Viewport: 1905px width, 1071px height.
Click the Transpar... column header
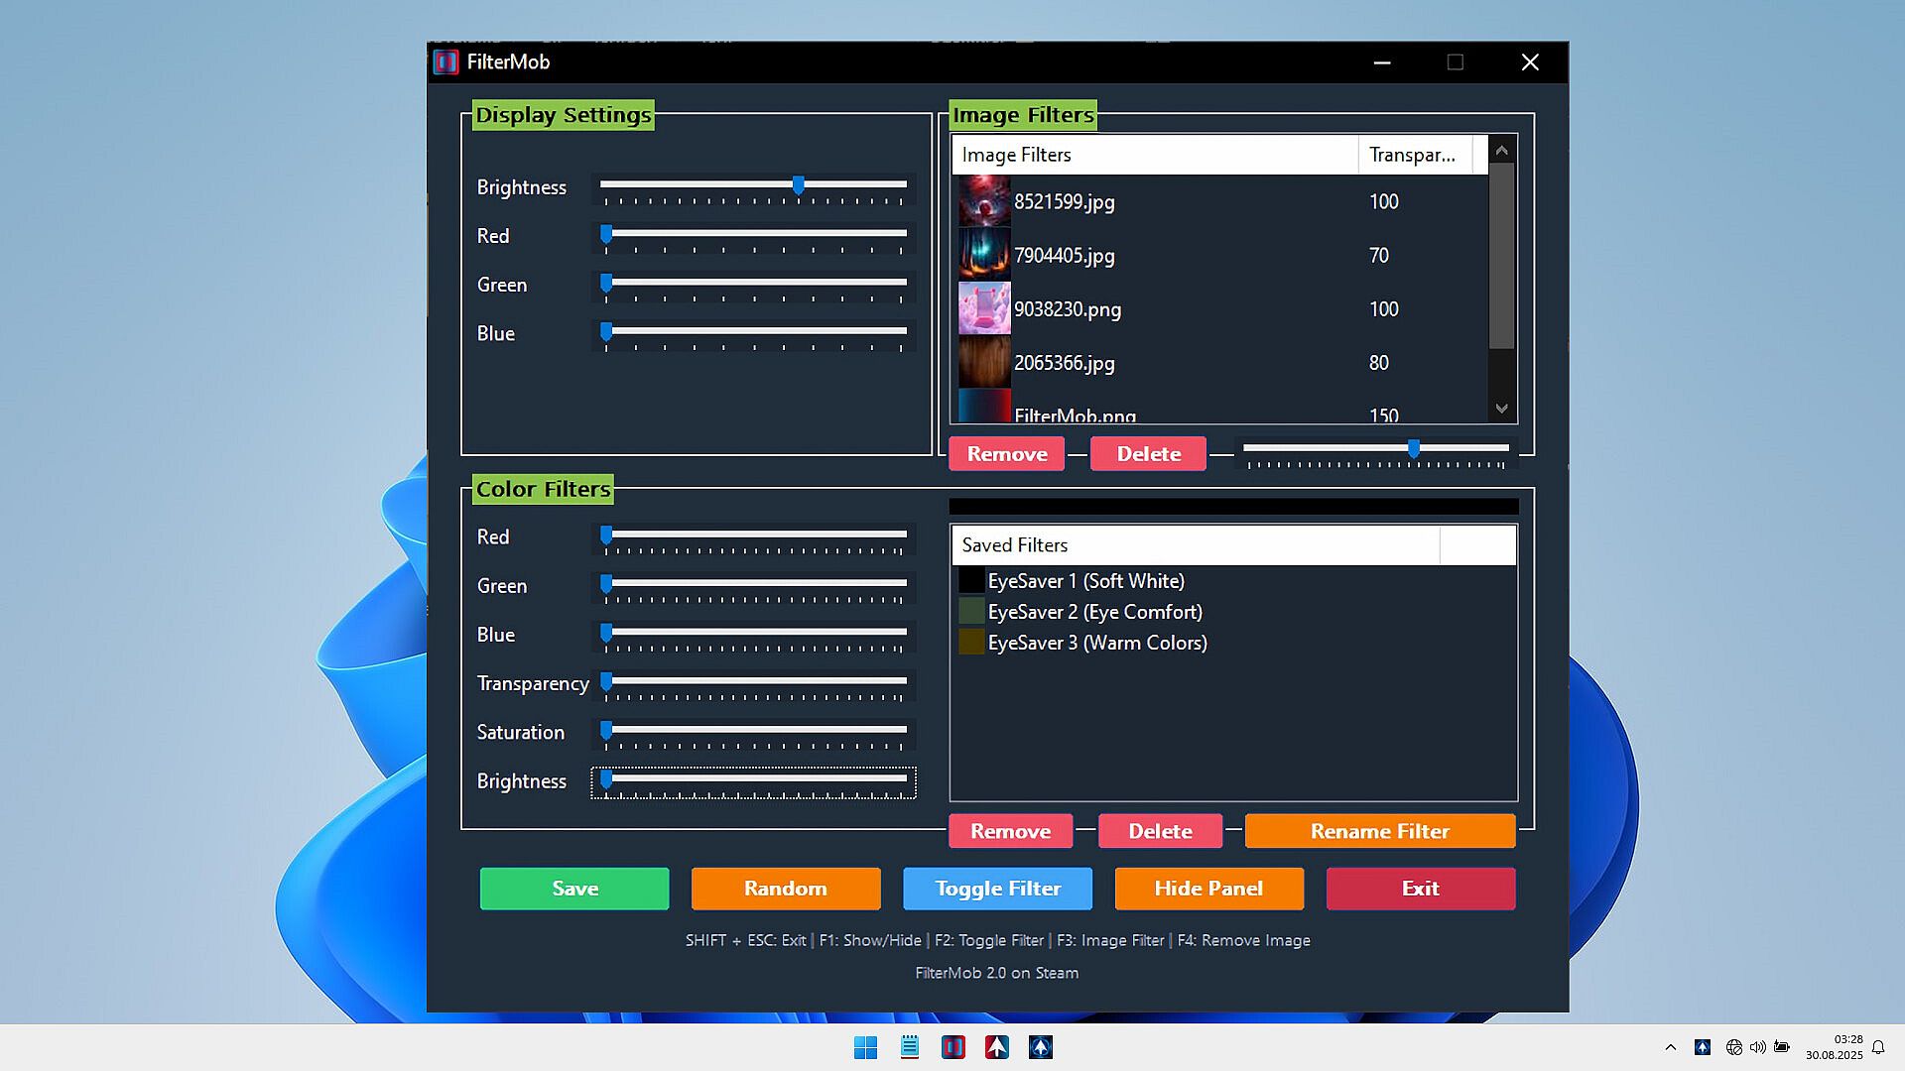click(x=1412, y=155)
